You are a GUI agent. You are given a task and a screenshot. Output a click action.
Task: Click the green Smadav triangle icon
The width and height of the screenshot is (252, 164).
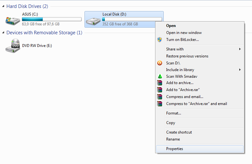[160, 76]
